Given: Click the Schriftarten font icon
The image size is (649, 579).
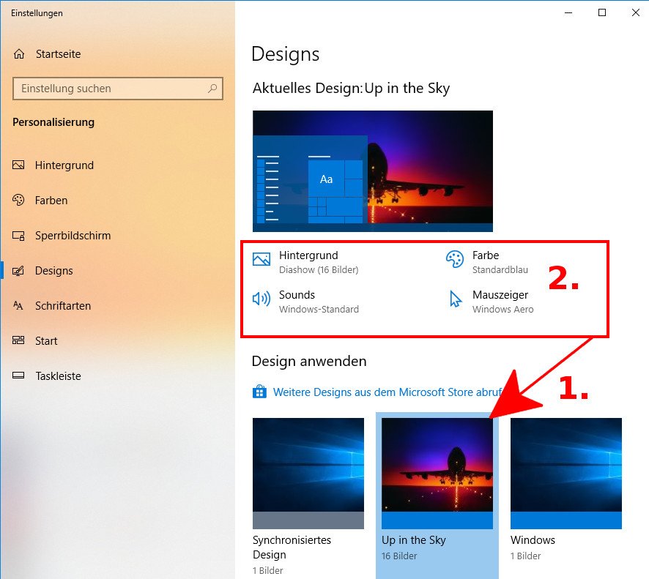Looking at the screenshot, I should tap(19, 306).
